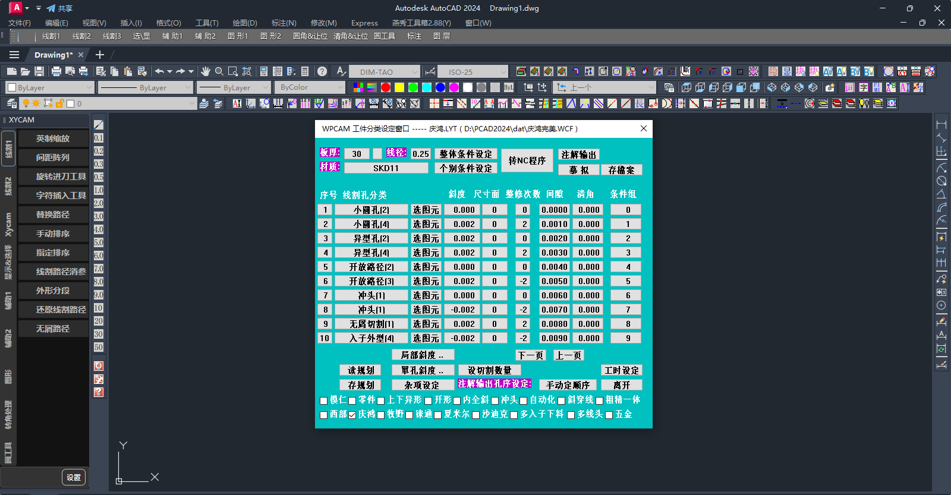The image size is (951, 495).
Task: Click the red circle color icon
Action: 386,87
